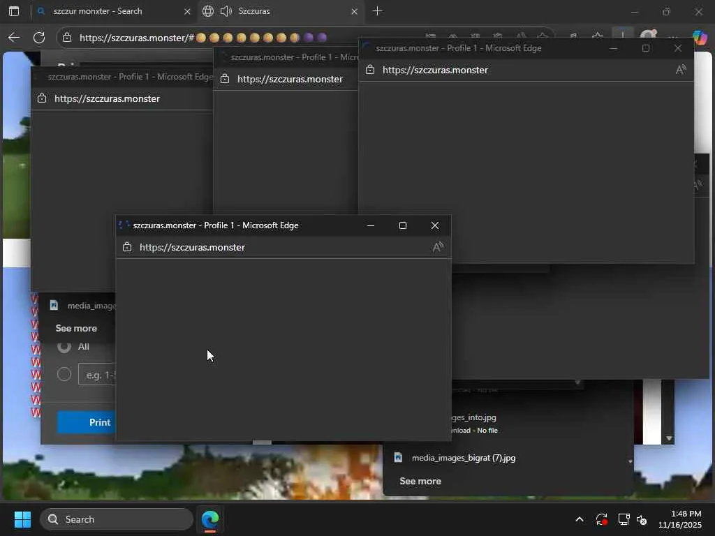The height and width of the screenshot is (536, 715).
Task: Close the front szczuras.monster popup
Action: pos(435,225)
